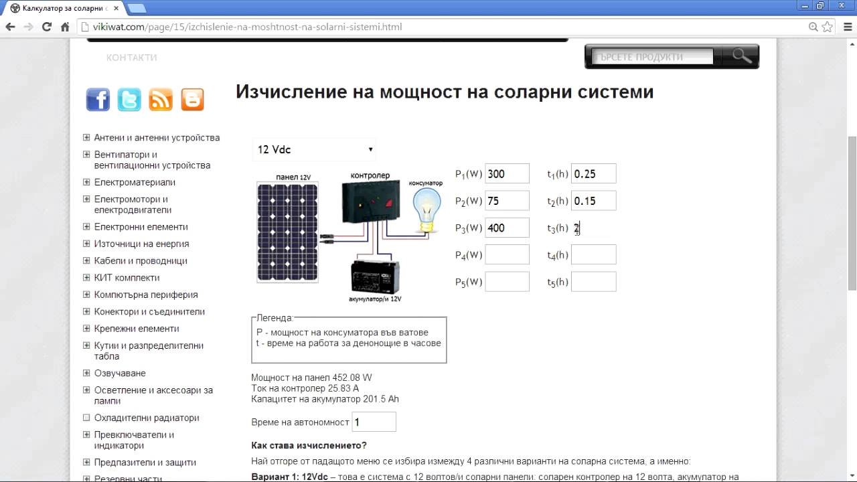Expand the Компютърна периферия category
857x482 pixels.
coord(86,295)
